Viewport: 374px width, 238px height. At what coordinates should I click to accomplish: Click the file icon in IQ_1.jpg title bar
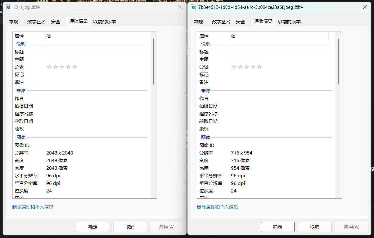coord(9,7)
